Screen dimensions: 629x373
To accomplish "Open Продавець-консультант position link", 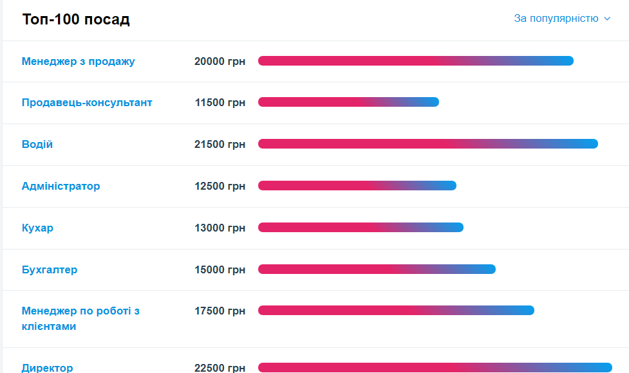I will tap(87, 102).
